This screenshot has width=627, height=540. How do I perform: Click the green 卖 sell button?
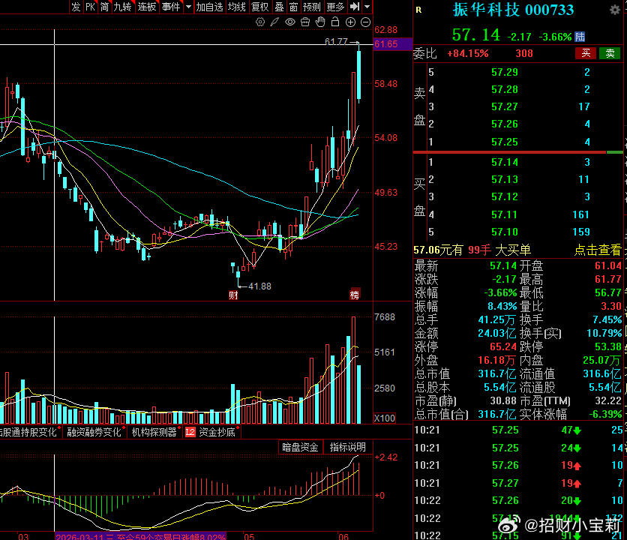point(610,53)
